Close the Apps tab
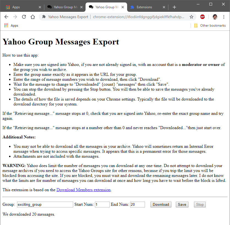 40,7
